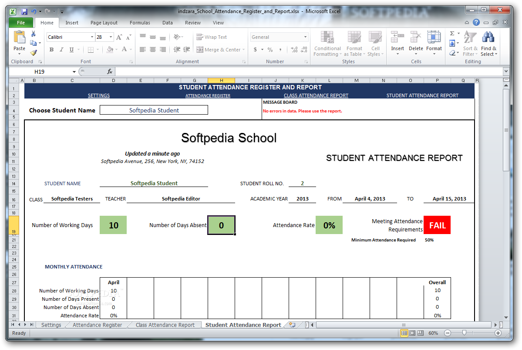Click Decrease Decimal icon
The width and height of the screenshot is (522, 350).
[x=304, y=50]
